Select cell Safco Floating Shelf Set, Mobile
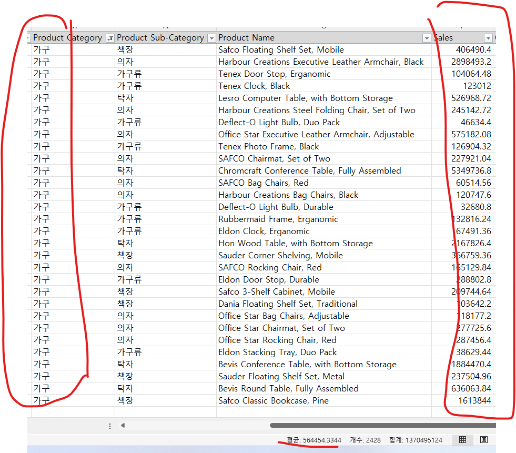Image resolution: width=516 pixels, height=453 pixels. click(x=324, y=49)
